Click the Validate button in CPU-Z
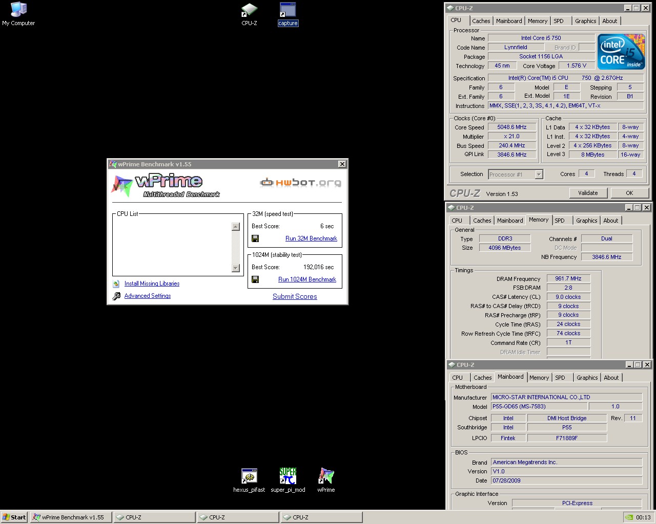 coord(588,193)
